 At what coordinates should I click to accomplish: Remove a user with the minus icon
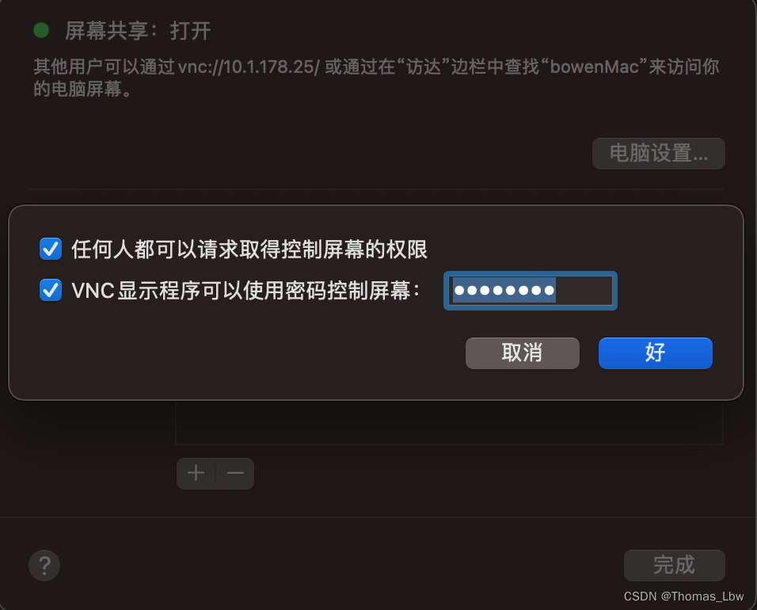pos(235,473)
